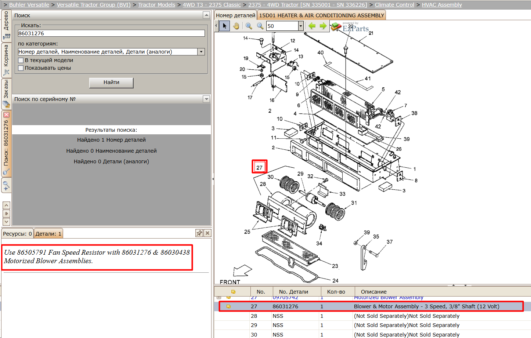Screen dimensions: 531x338
Task: Select row number 30 cell
Action: coord(254,335)
